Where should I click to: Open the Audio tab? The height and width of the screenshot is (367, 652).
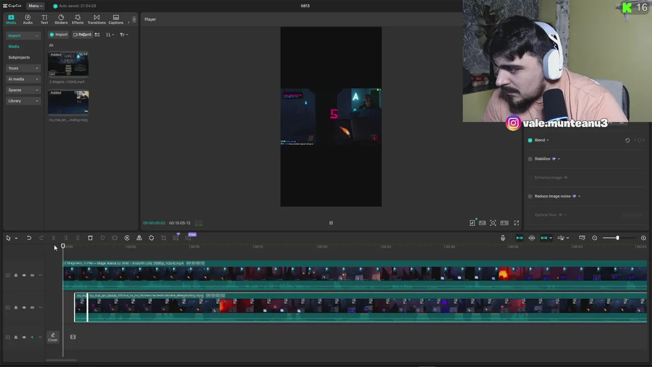28,19
